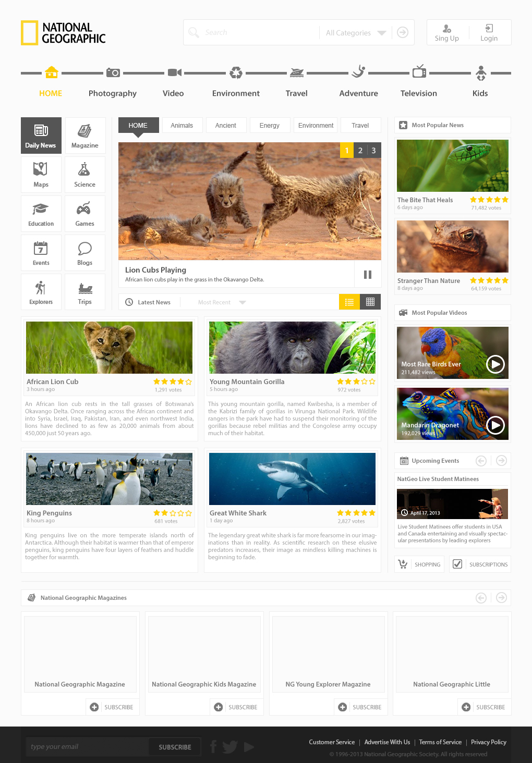Select the Animals tab
The image size is (532, 763).
182,126
